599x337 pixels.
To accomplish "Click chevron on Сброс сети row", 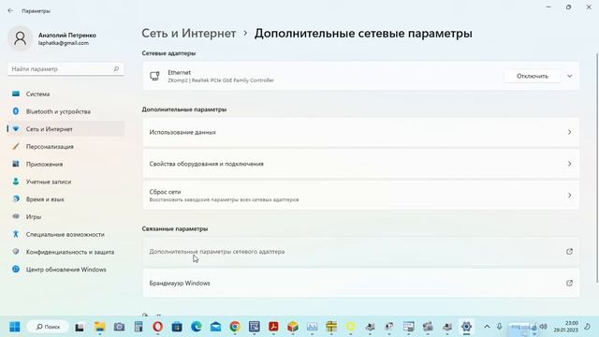I will tap(569, 196).
